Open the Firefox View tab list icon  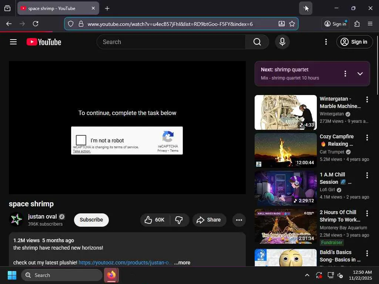(x=7, y=9)
